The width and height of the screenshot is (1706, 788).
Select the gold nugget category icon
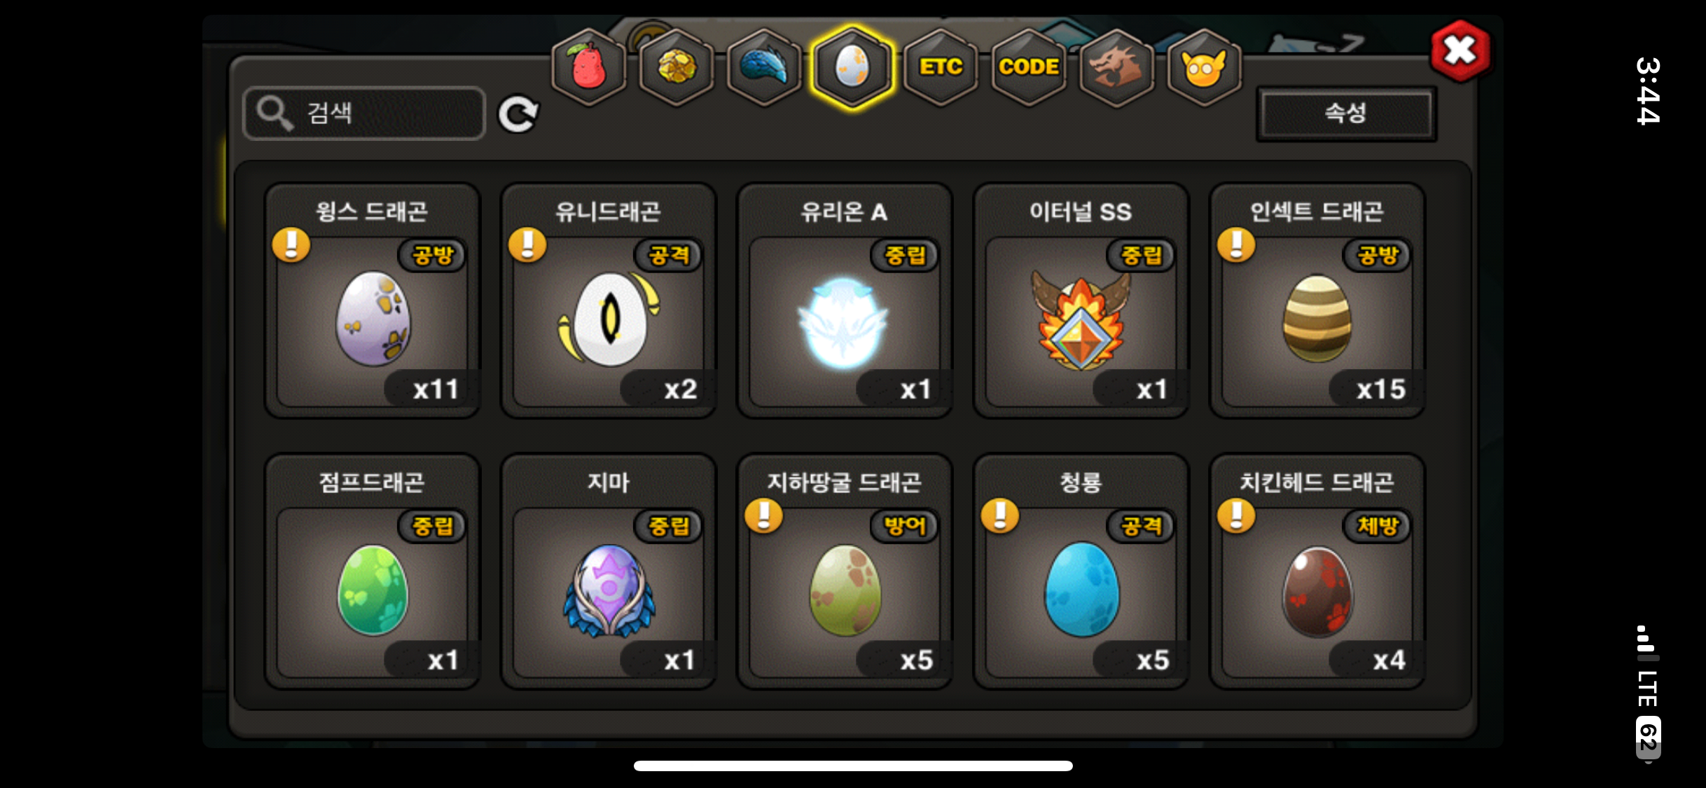(677, 67)
